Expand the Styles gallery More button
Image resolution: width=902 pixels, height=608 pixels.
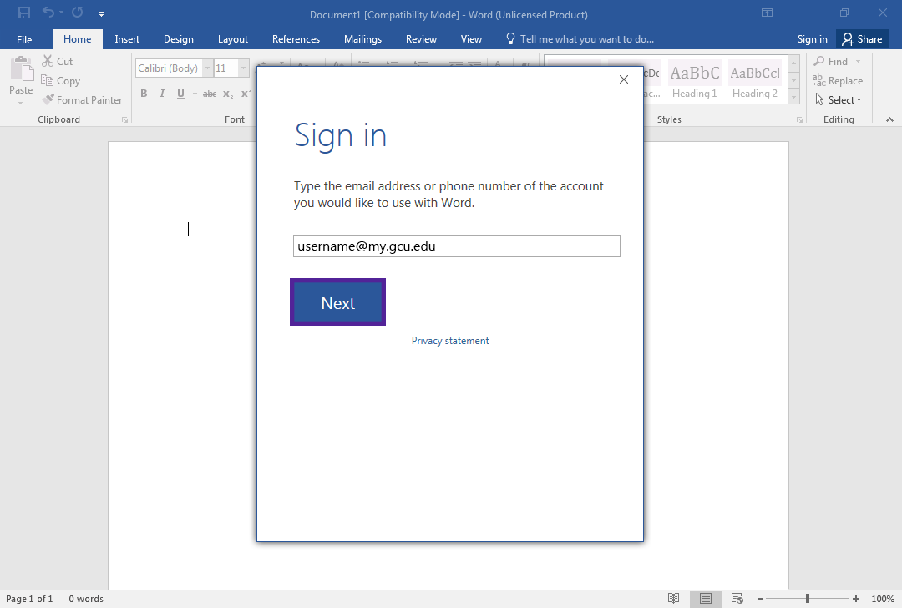point(794,96)
